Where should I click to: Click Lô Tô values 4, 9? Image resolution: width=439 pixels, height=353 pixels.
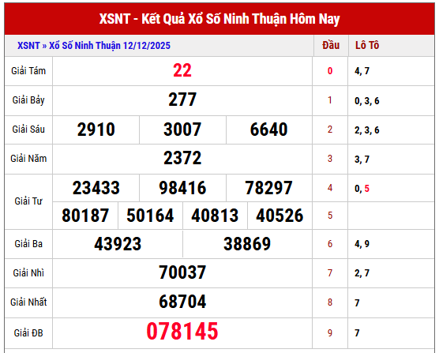click(362, 244)
